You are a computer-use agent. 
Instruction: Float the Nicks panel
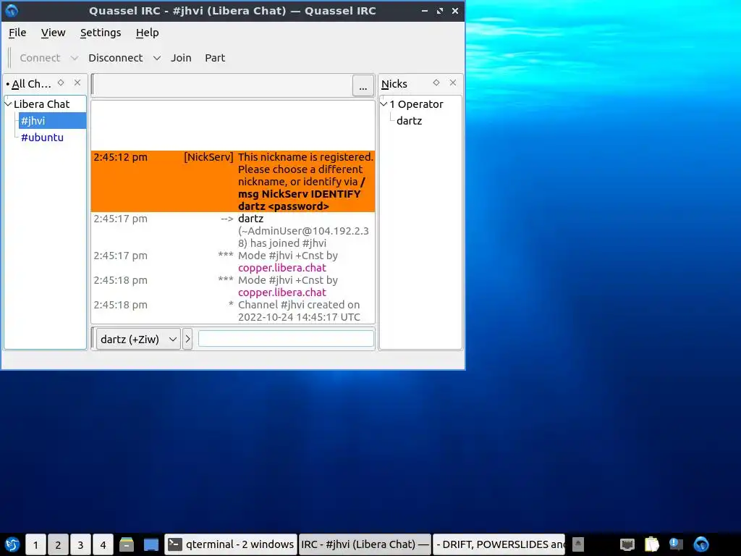click(x=436, y=83)
